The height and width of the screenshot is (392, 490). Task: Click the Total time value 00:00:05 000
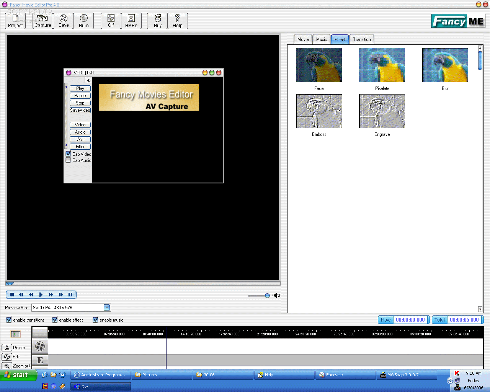coord(464,320)
